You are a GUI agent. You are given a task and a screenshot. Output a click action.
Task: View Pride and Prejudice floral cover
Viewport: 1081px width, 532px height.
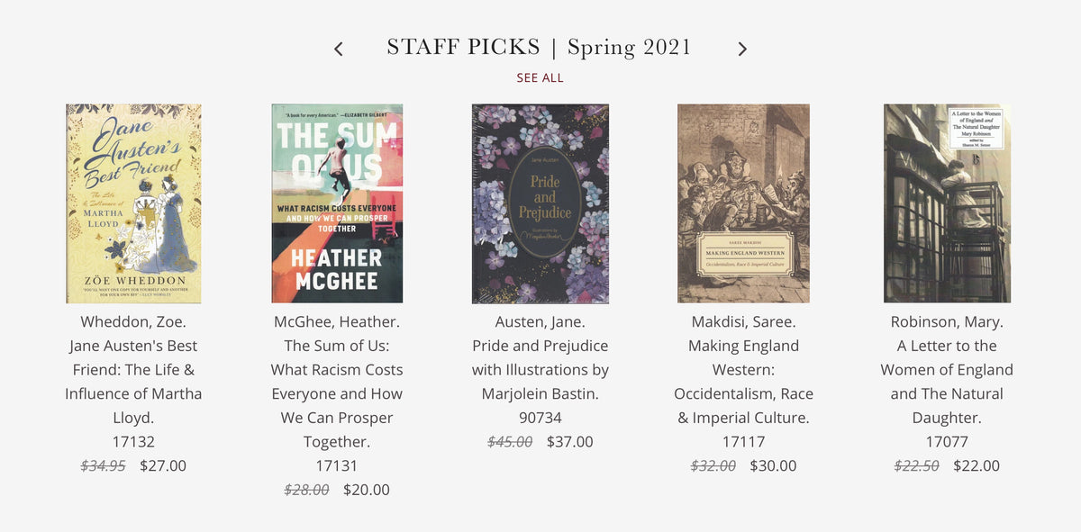[540, 203]
